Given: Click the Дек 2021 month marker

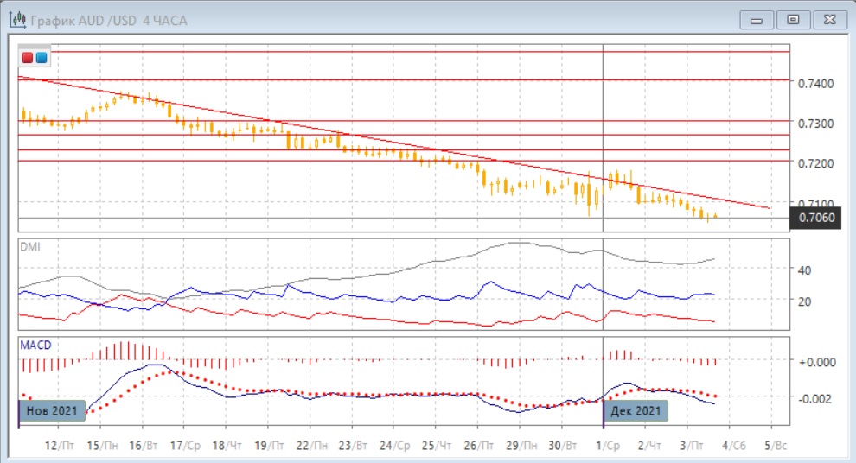Looking at the screenshot, I should pos(636,409).
